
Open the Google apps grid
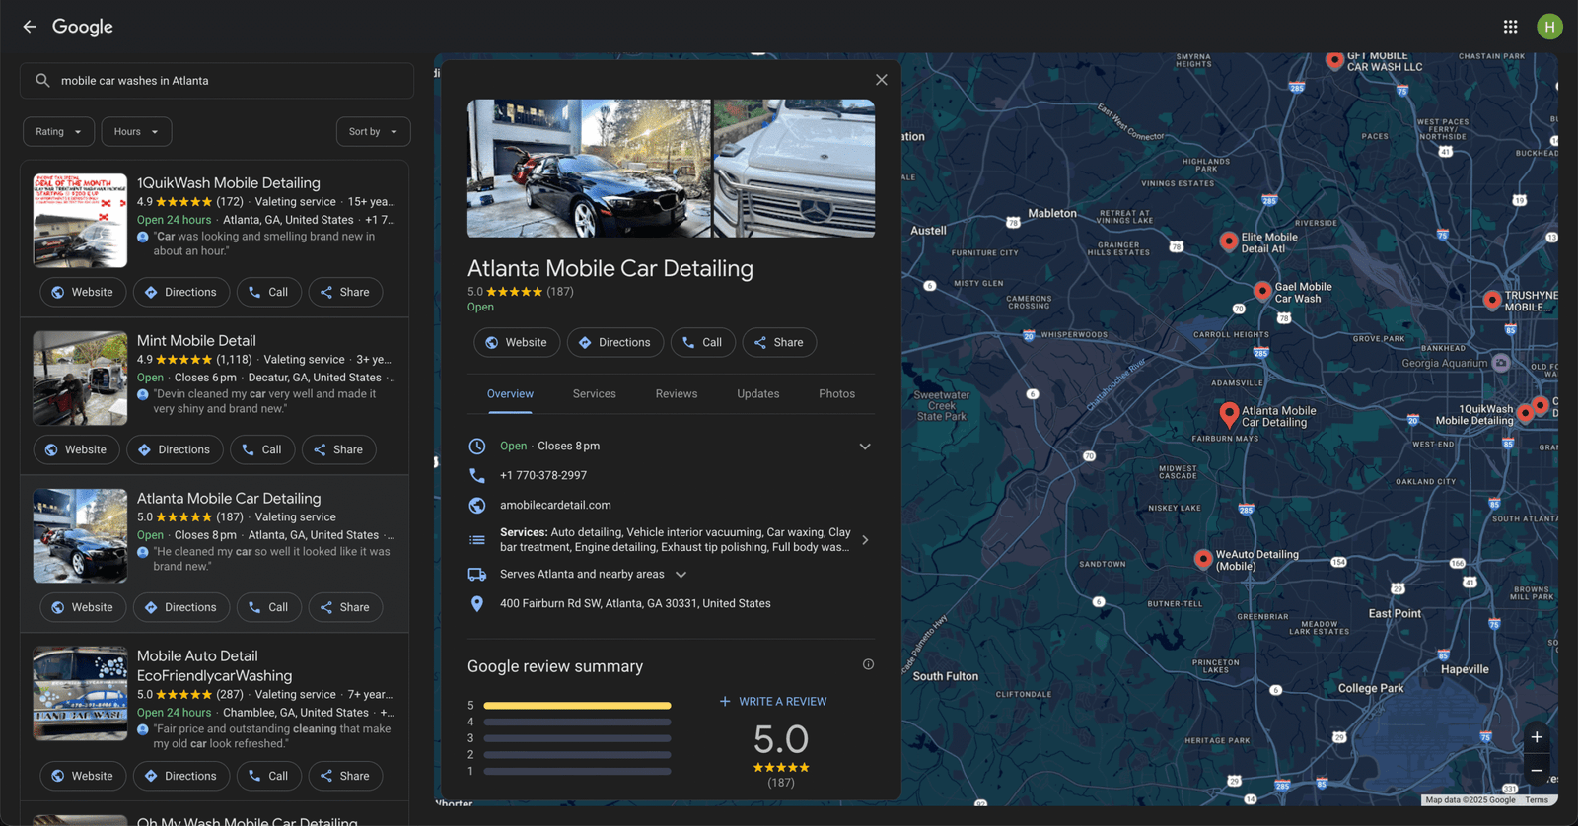pyautogui.click(x=1510, y=27)
